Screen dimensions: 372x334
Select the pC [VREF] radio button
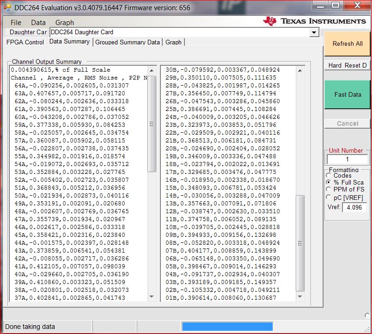(x=329, y=197)
